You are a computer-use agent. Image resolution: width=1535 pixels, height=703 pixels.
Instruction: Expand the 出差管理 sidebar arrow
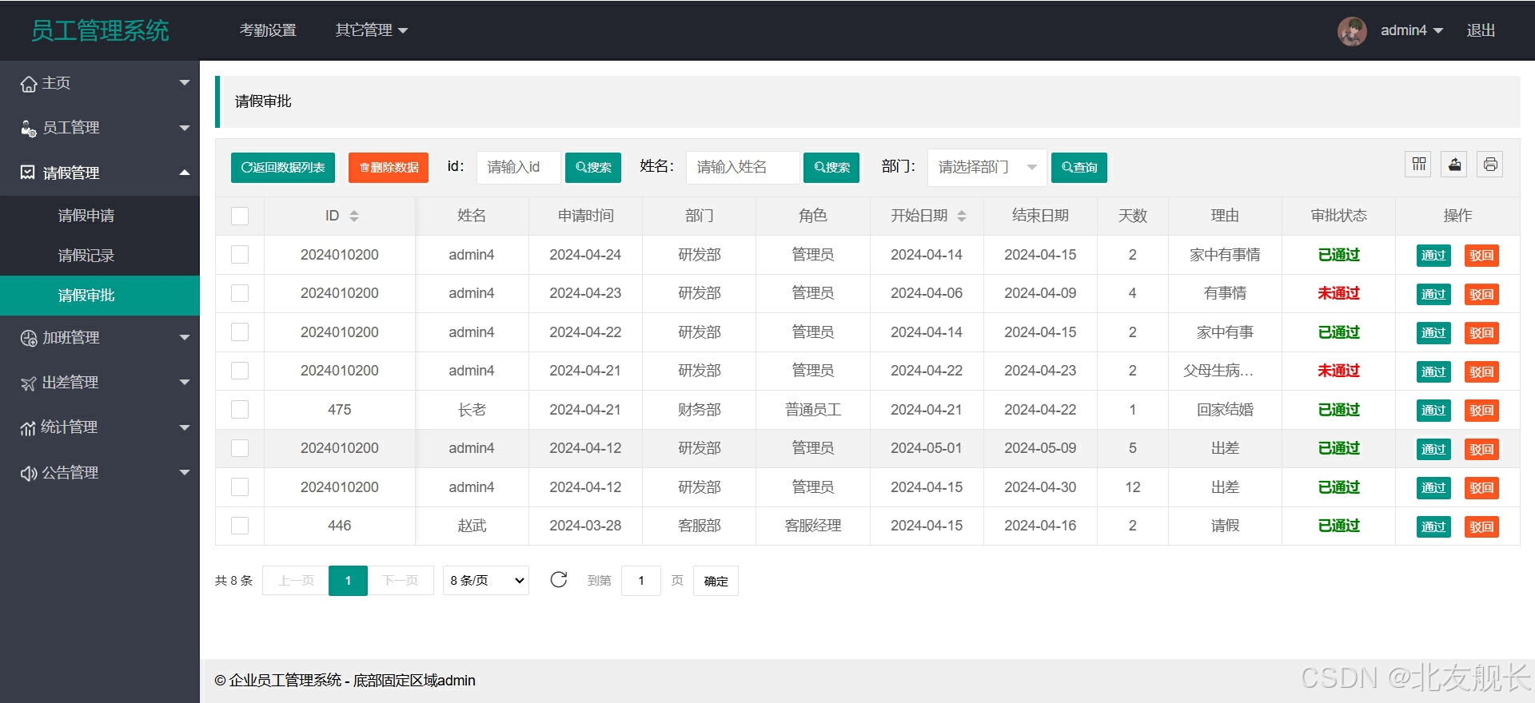click(x=185, y=383)
